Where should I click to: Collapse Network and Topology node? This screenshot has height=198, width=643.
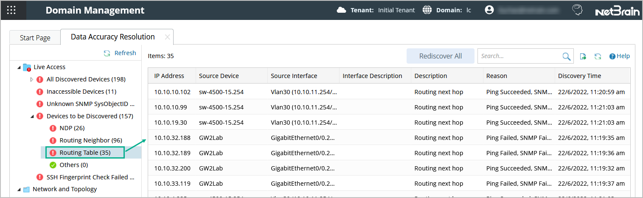pyautogui.click(x=19, y=190)
